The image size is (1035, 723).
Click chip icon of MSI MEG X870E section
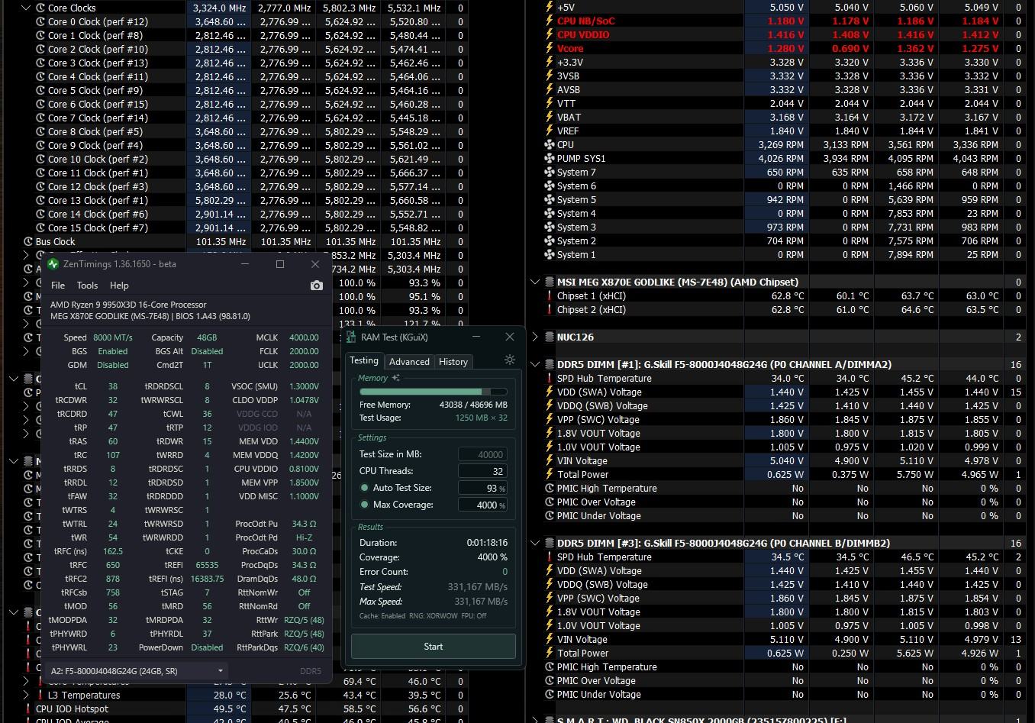coord(549,282)
